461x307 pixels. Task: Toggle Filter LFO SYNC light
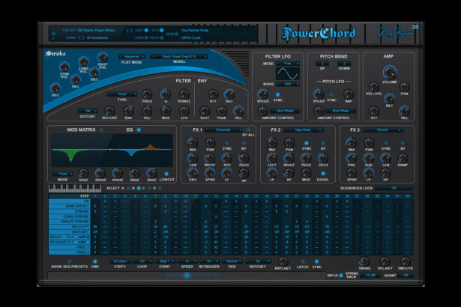[277, 94]
